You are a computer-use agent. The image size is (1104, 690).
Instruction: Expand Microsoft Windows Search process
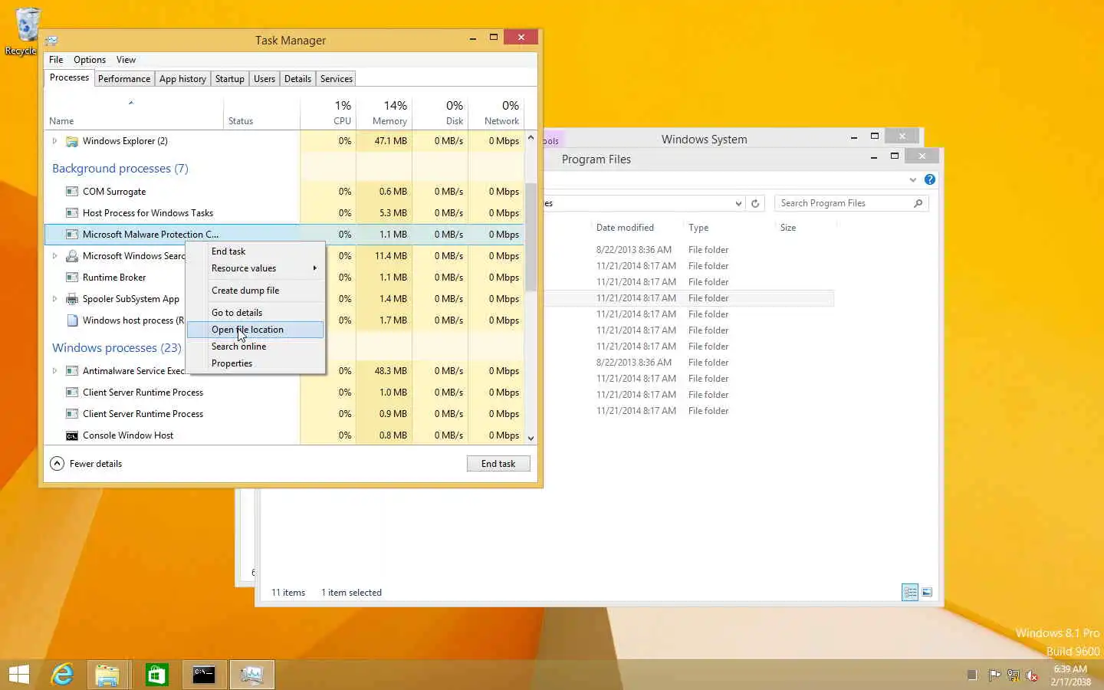[54, 256]
